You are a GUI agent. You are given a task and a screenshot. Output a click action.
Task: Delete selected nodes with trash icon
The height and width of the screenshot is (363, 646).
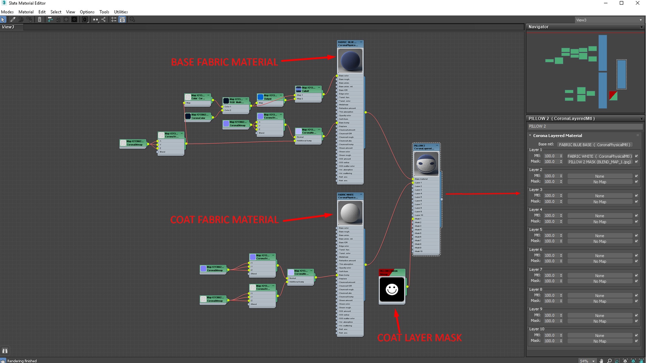point(39,19)
